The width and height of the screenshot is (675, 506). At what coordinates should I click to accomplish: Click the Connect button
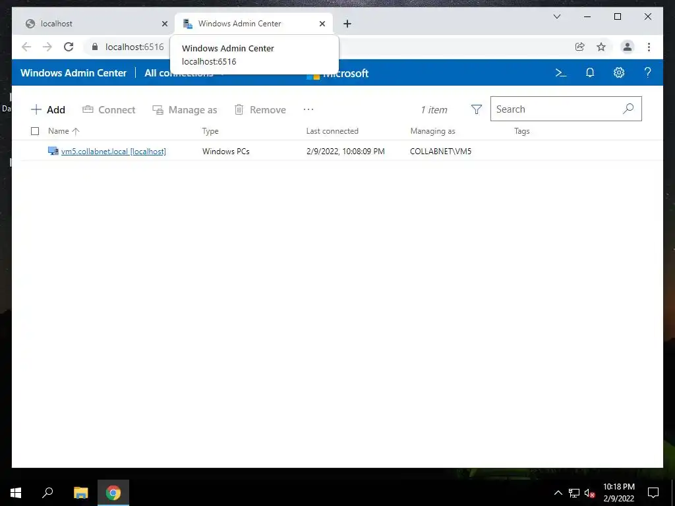click(x=109, y=110)
